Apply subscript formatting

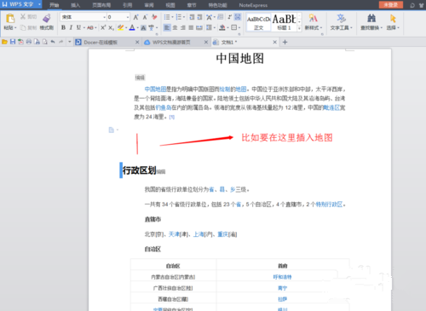pos(111,27)
